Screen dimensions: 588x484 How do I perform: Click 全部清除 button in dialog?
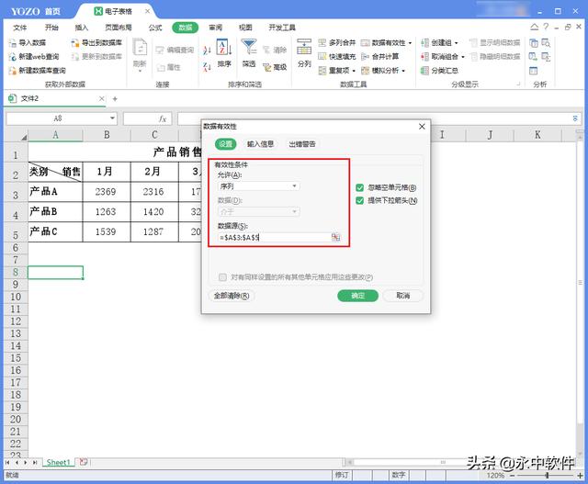231,296
